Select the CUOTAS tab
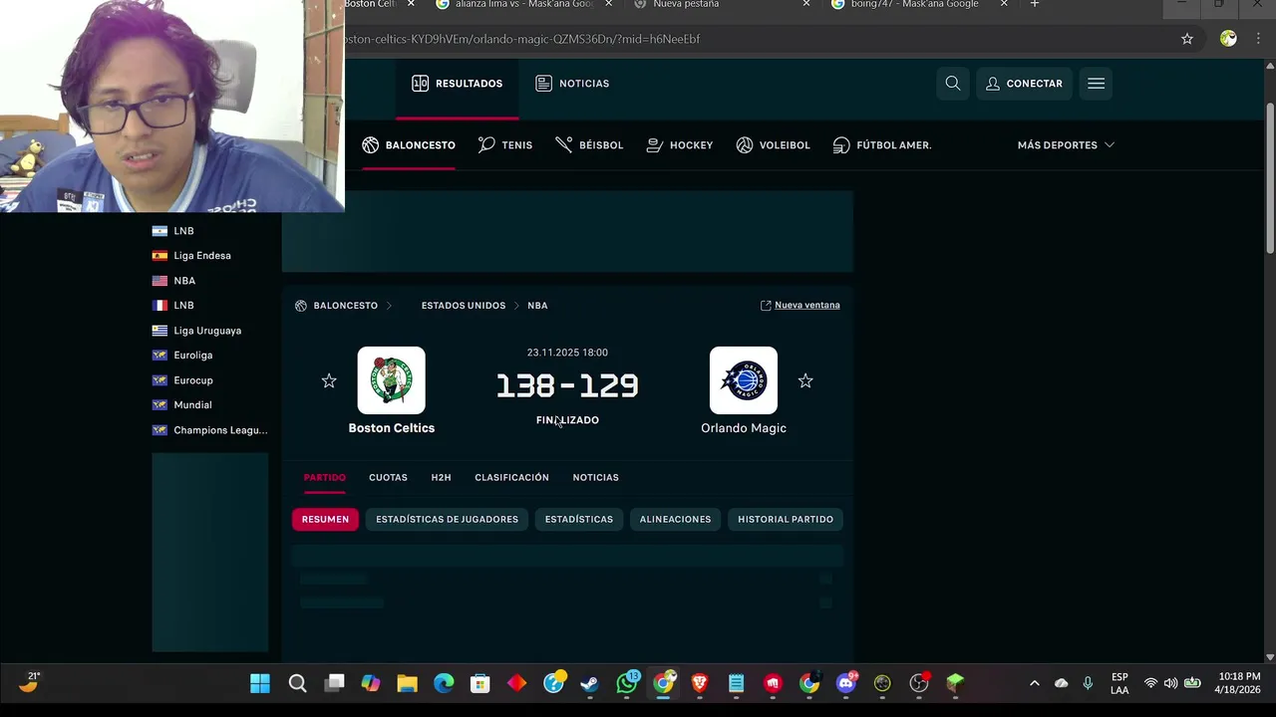Screen dimensions: 1276x717 coord(388,478)
